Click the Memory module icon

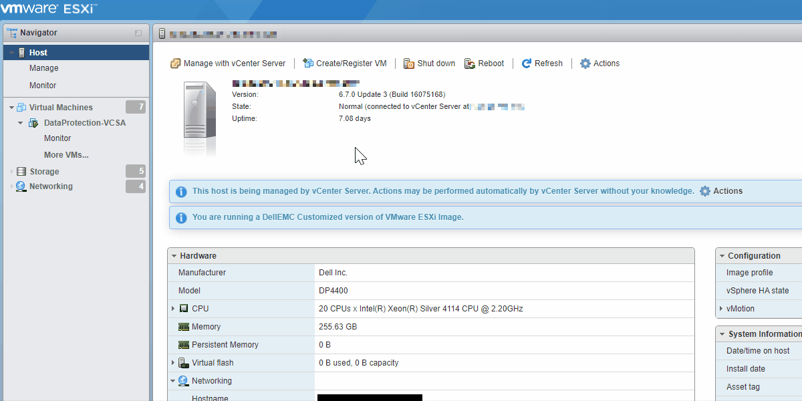[184, 327]
